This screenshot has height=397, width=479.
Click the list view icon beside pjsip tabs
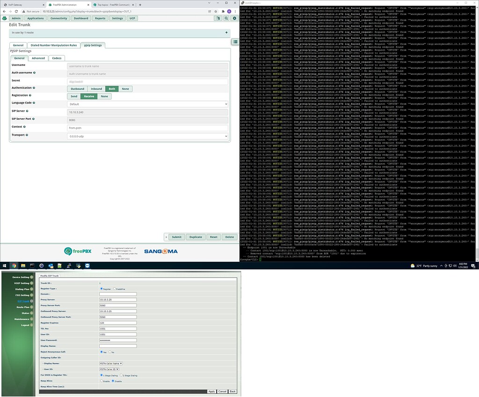click(x=235, y=42)
